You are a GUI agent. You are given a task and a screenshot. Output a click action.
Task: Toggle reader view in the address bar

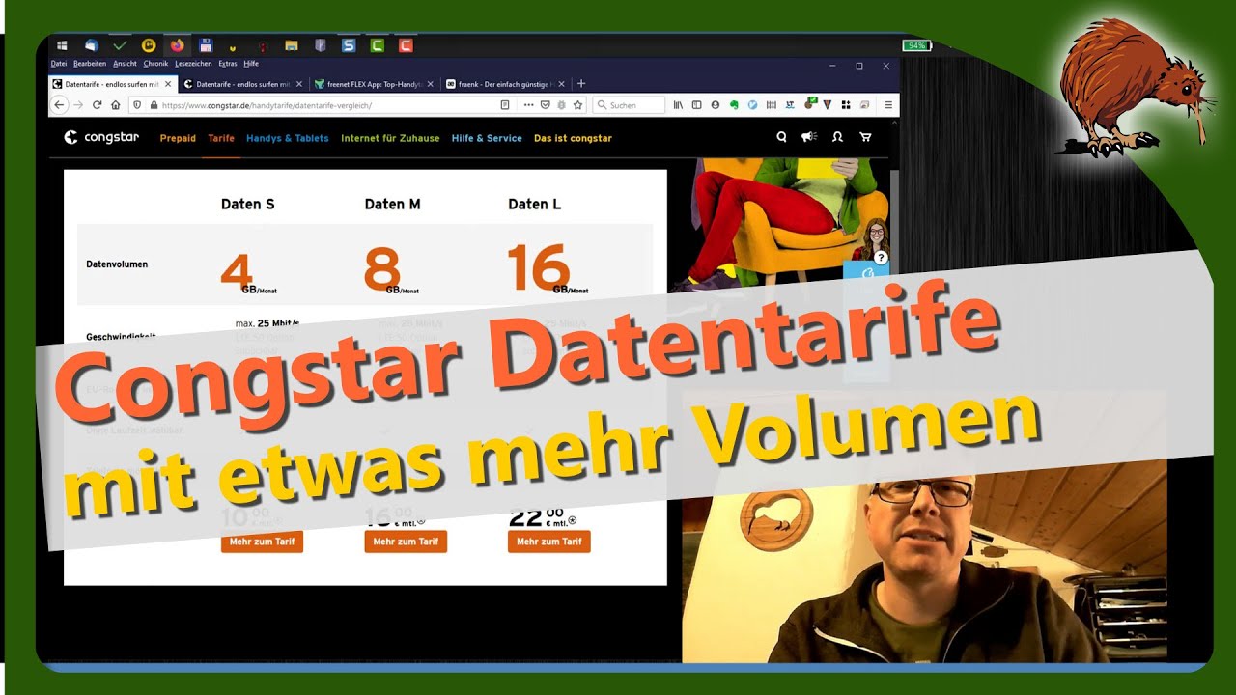pos(505,104)
